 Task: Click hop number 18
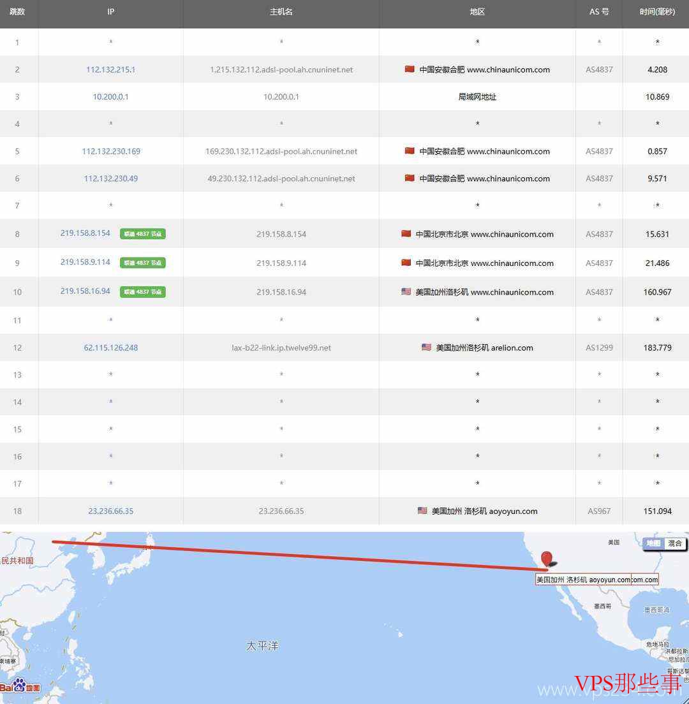click(x=17, y=511)
